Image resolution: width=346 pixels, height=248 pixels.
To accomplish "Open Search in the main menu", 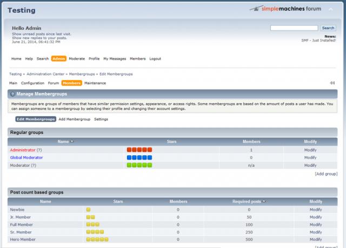I will (x=43, y=59).
